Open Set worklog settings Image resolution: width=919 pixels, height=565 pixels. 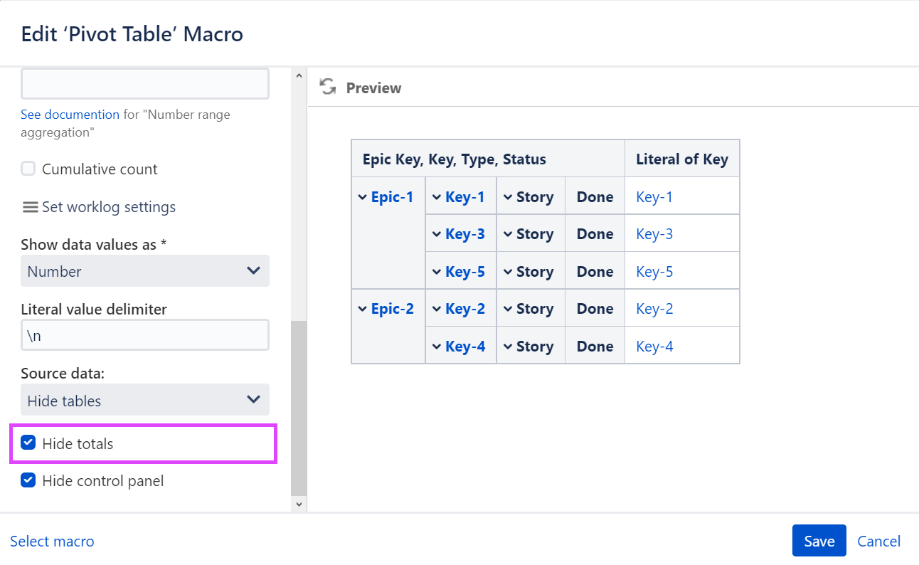tap(108, 206)
